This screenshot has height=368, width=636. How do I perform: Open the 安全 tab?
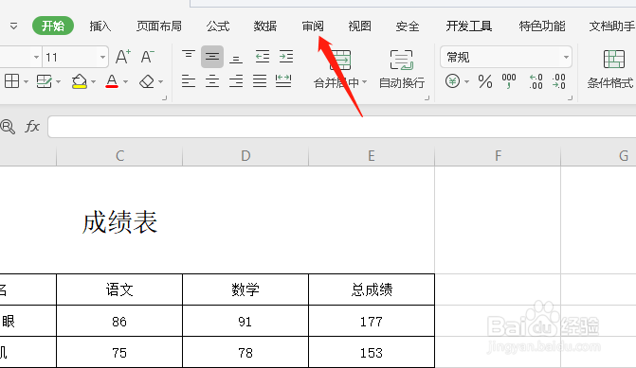408,26
